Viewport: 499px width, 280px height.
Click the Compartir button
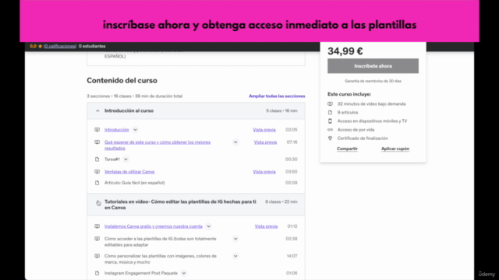point(347,149)
